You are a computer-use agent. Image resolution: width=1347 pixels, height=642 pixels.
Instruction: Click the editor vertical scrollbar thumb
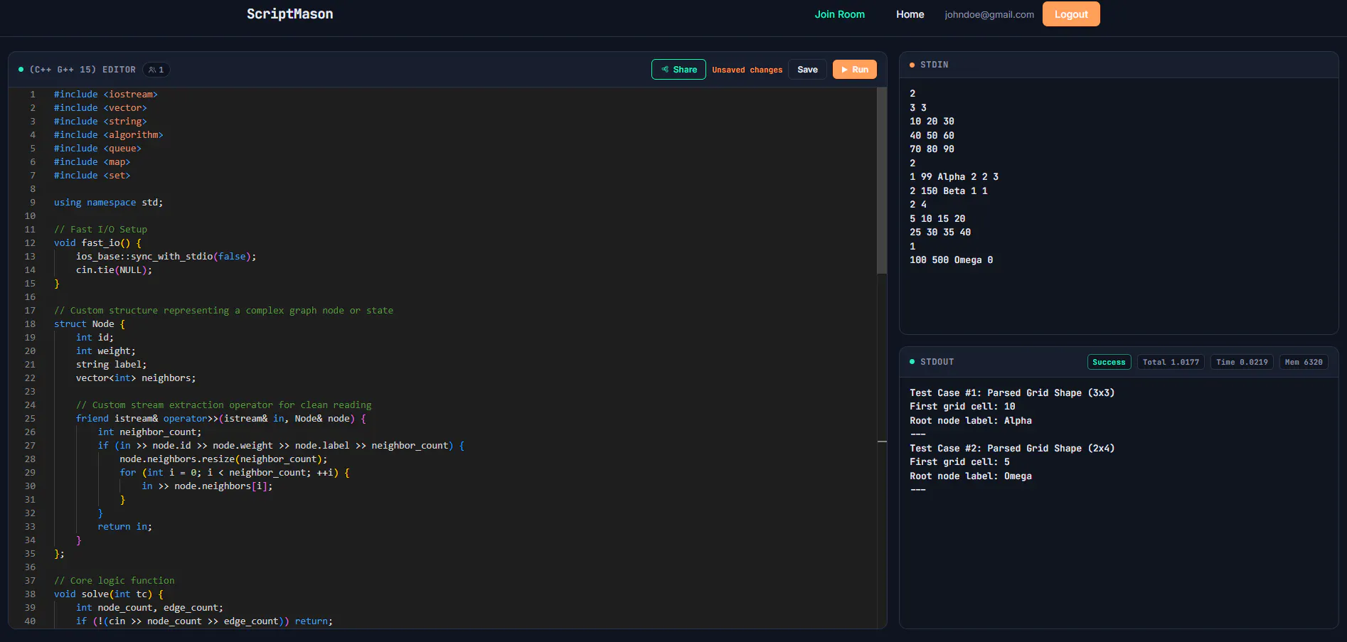(x=882, y=181)
